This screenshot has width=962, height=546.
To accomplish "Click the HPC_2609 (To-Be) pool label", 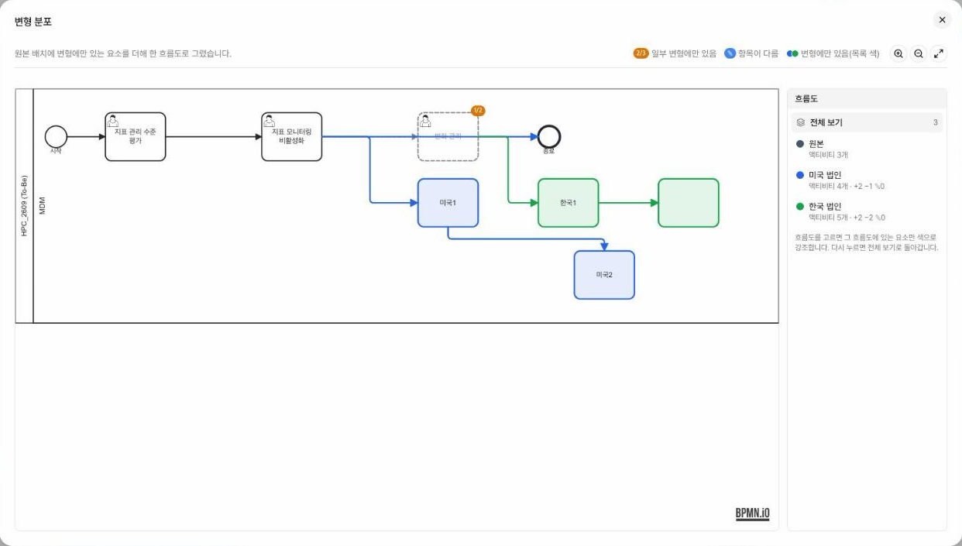I will tap(24, 205).
